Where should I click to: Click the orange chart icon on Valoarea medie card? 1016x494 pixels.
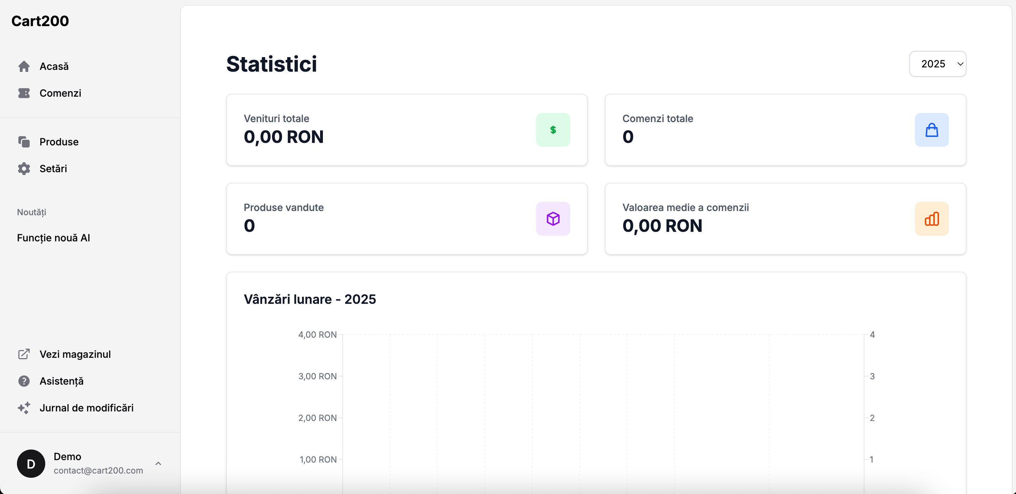pyautogui.click(x=932, y=219)
